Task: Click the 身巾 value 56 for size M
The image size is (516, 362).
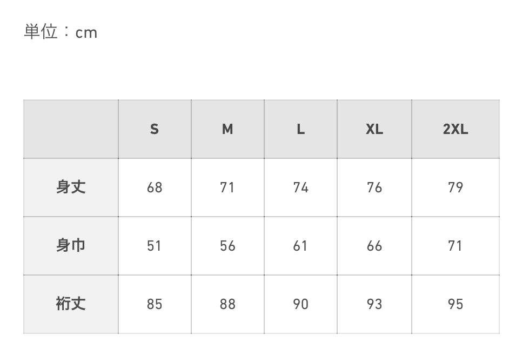Action: 227,246
